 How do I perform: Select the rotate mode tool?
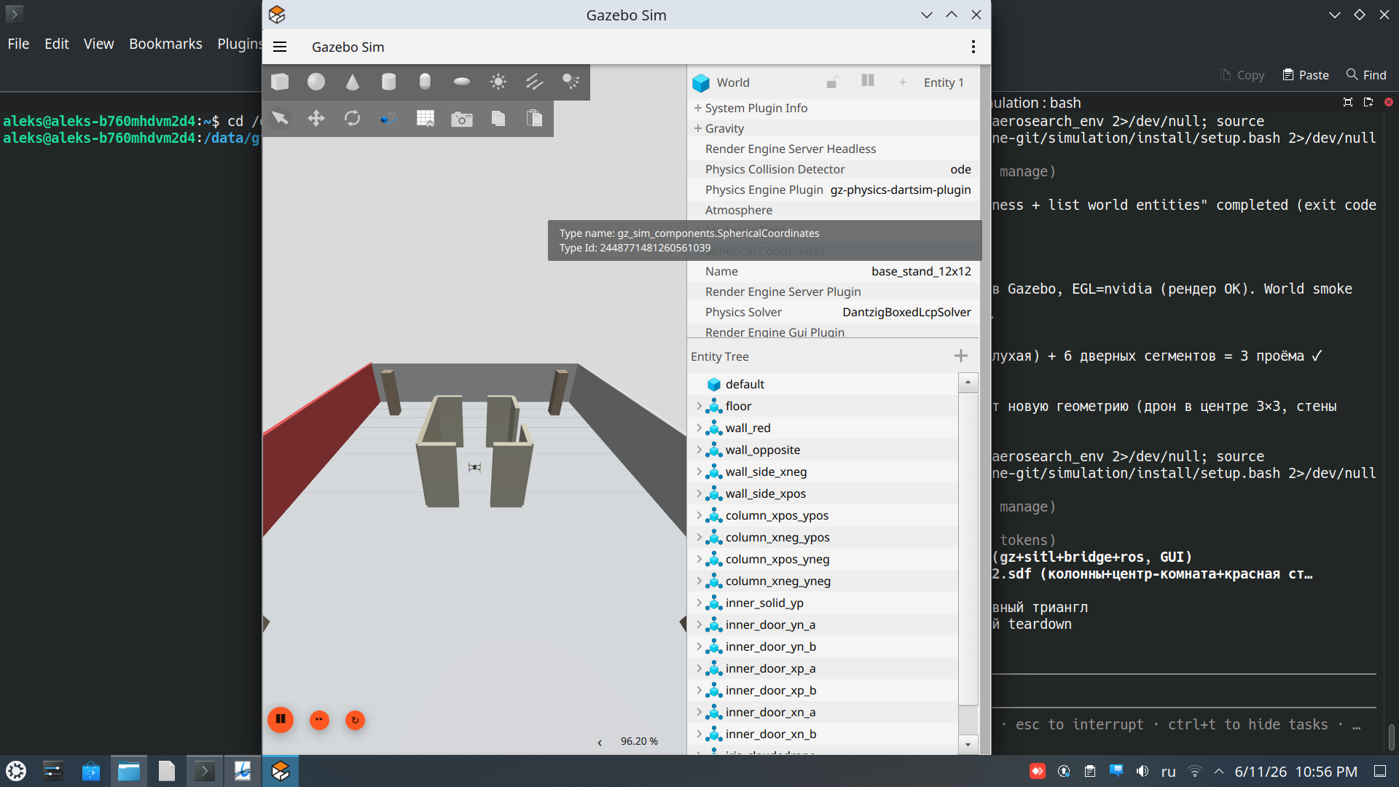353,118
